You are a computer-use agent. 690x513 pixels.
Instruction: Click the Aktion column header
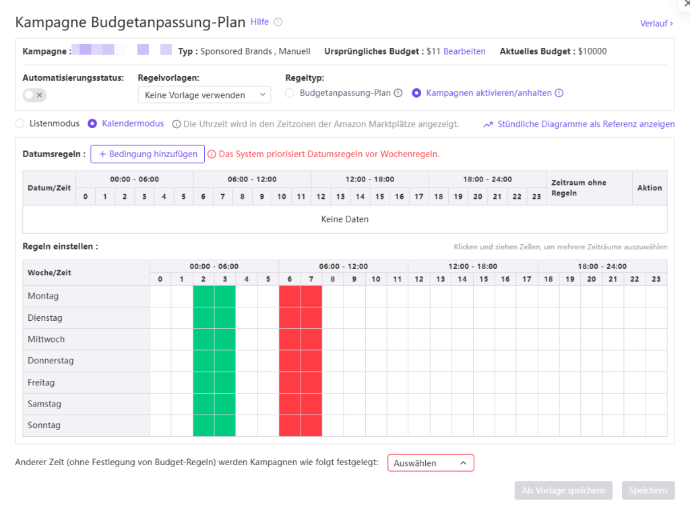(x=650, y=188)
